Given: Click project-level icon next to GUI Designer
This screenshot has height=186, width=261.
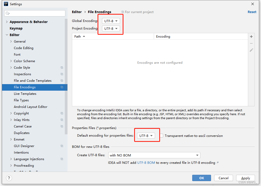Looking at the screenshot, I should pos(62,146).
